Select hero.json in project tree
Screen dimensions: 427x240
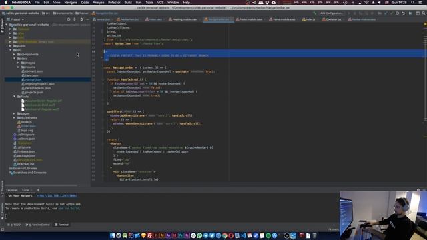tap(31, 75)
